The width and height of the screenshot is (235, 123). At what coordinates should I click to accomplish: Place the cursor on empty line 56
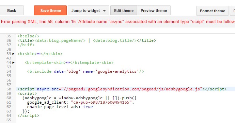click(125, 80)
